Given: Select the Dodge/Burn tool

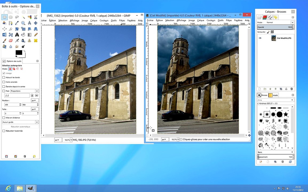Looking at the screenshot, I should point(23,46).
